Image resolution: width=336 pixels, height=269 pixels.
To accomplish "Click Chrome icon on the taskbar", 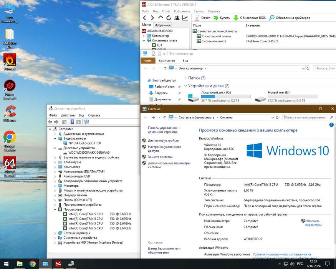I will (x=33, y=264).
